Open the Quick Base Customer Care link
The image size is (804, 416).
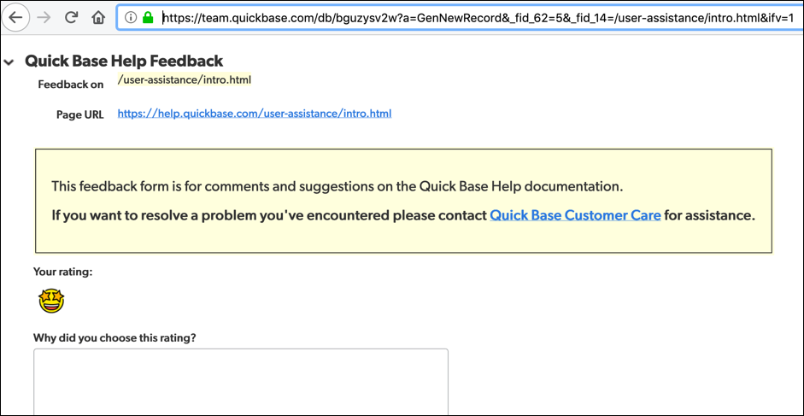(574, 215)
